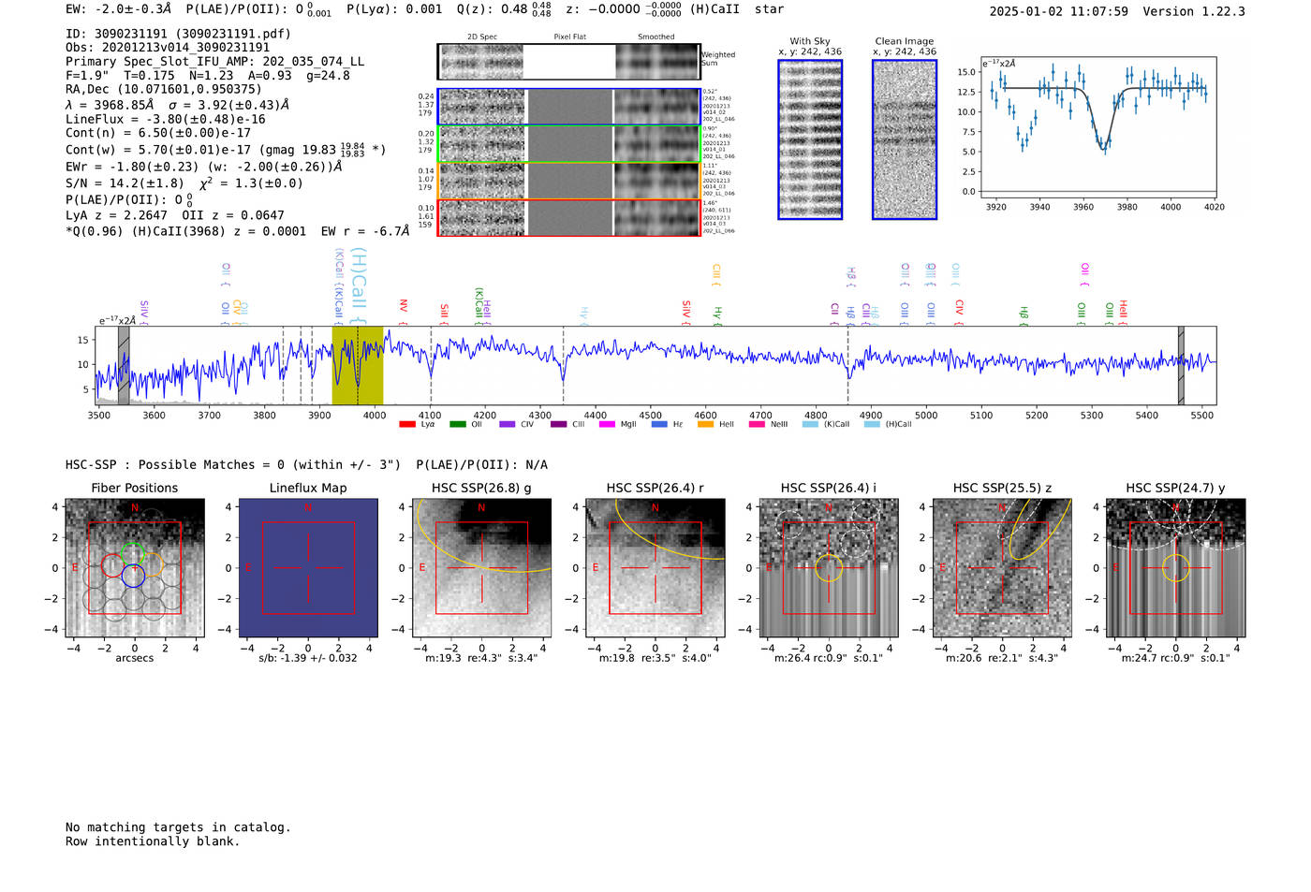
Task: Click the MgII magenta legend swatch
Action: (607, 424)
